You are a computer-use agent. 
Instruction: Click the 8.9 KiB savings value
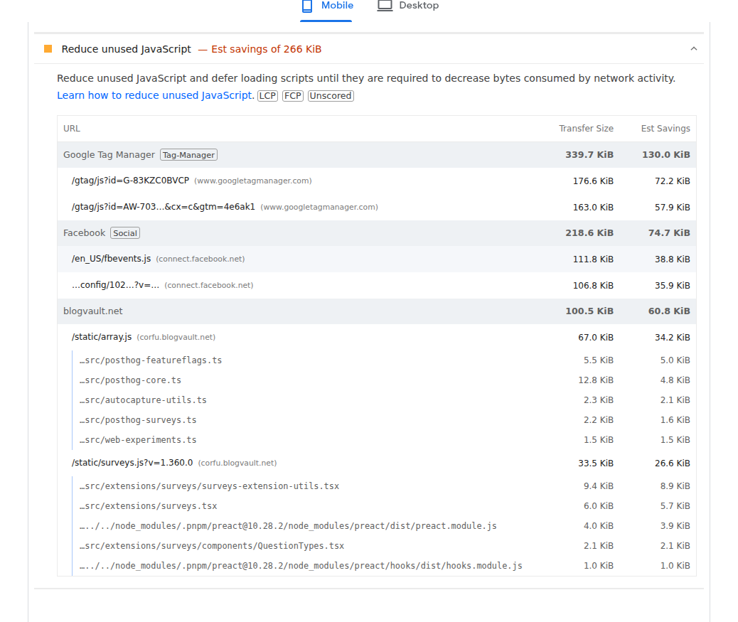[675, 486]
